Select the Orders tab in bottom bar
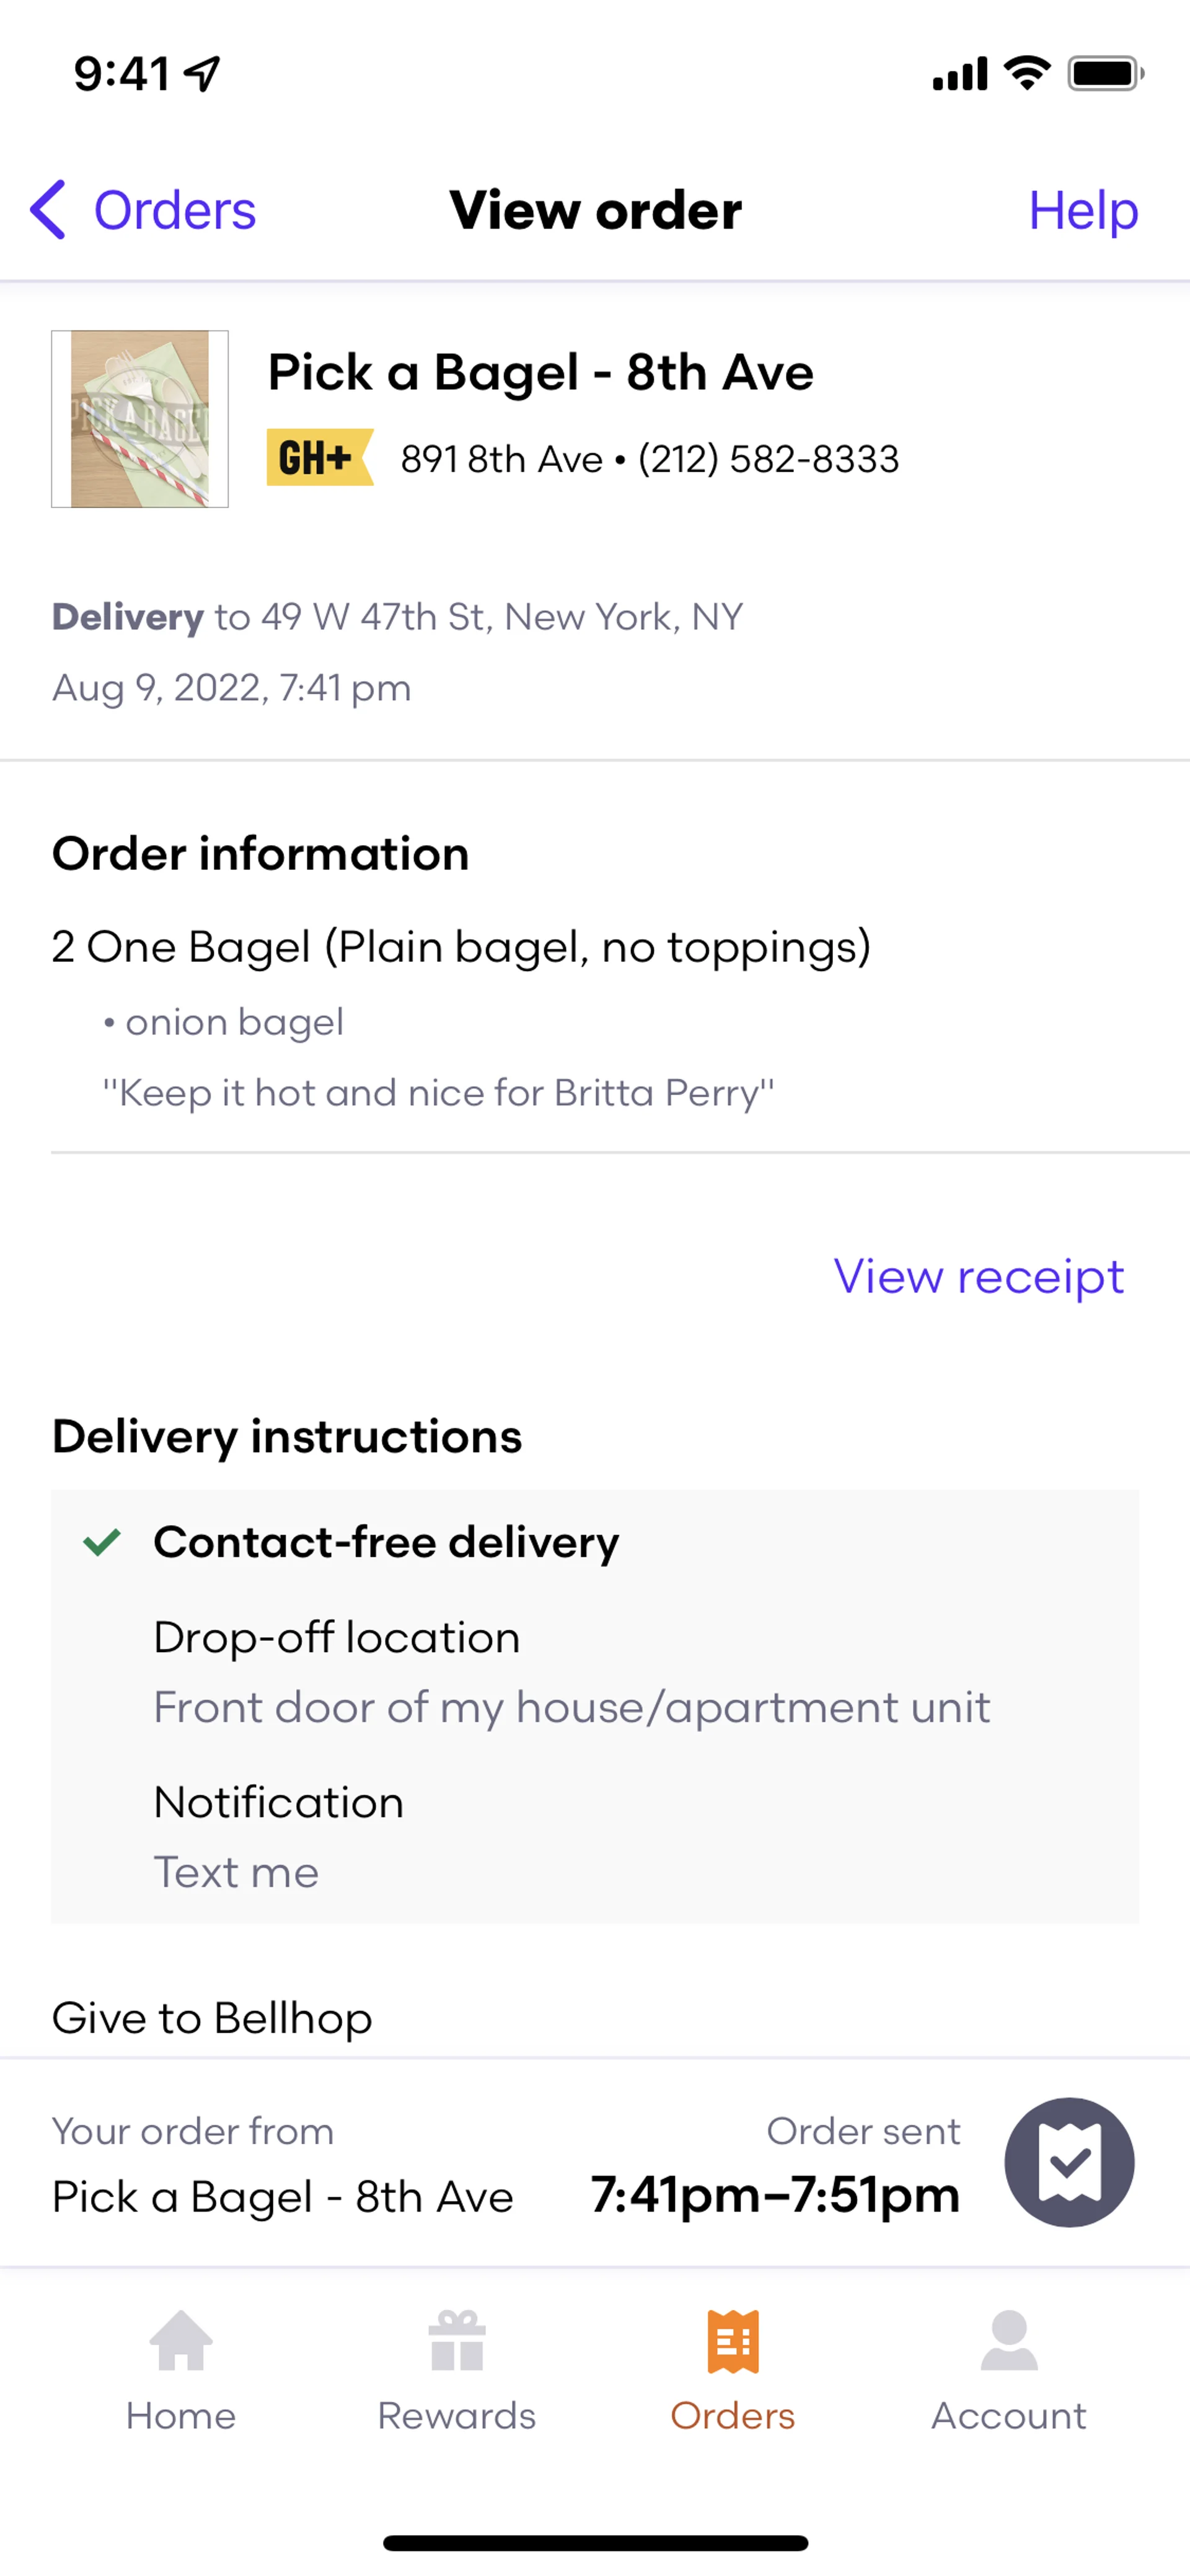Viewport: 1190px width, 2576px height. coord(732,2370)
